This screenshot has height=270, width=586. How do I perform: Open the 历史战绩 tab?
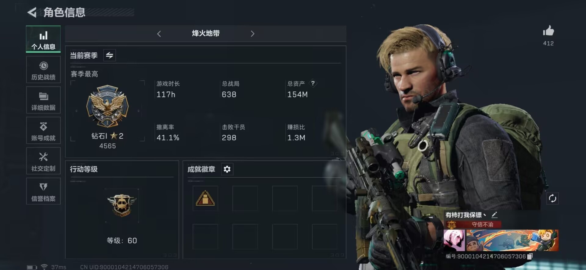43,70
